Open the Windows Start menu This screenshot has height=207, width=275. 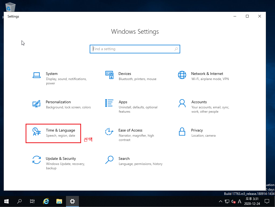(6, 201)
